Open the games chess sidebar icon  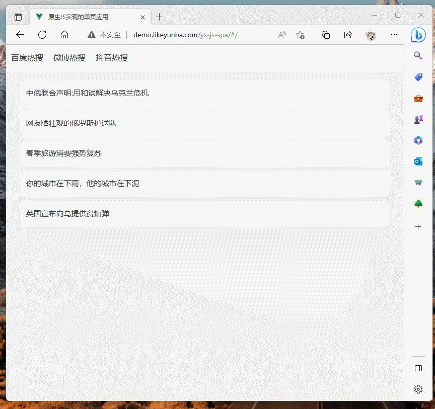coord(418,119)
